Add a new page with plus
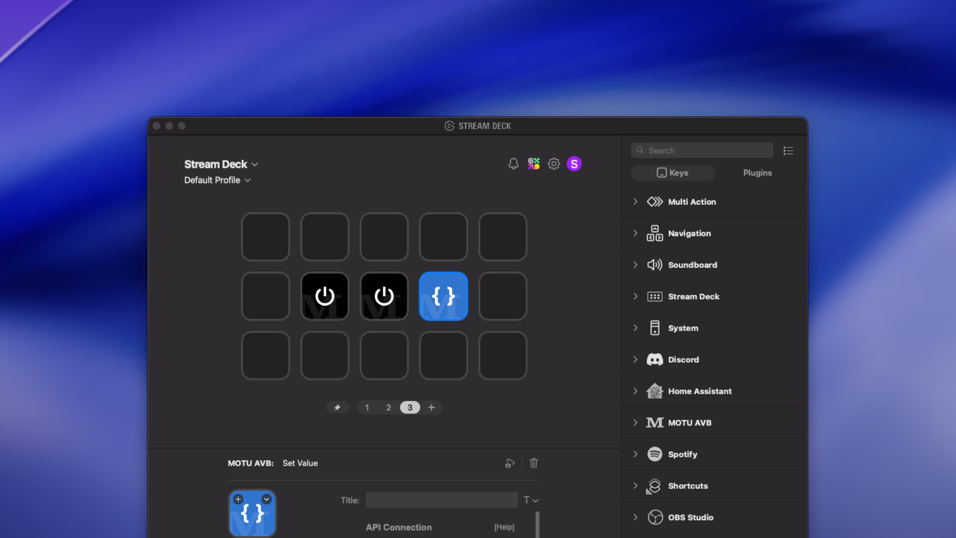This screenshot has height=538, width=956. 432,407
